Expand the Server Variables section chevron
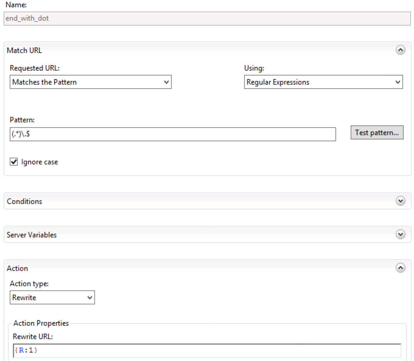Image resolution: width=414 pixels, height=361 pixels. (x=400, y=234)
